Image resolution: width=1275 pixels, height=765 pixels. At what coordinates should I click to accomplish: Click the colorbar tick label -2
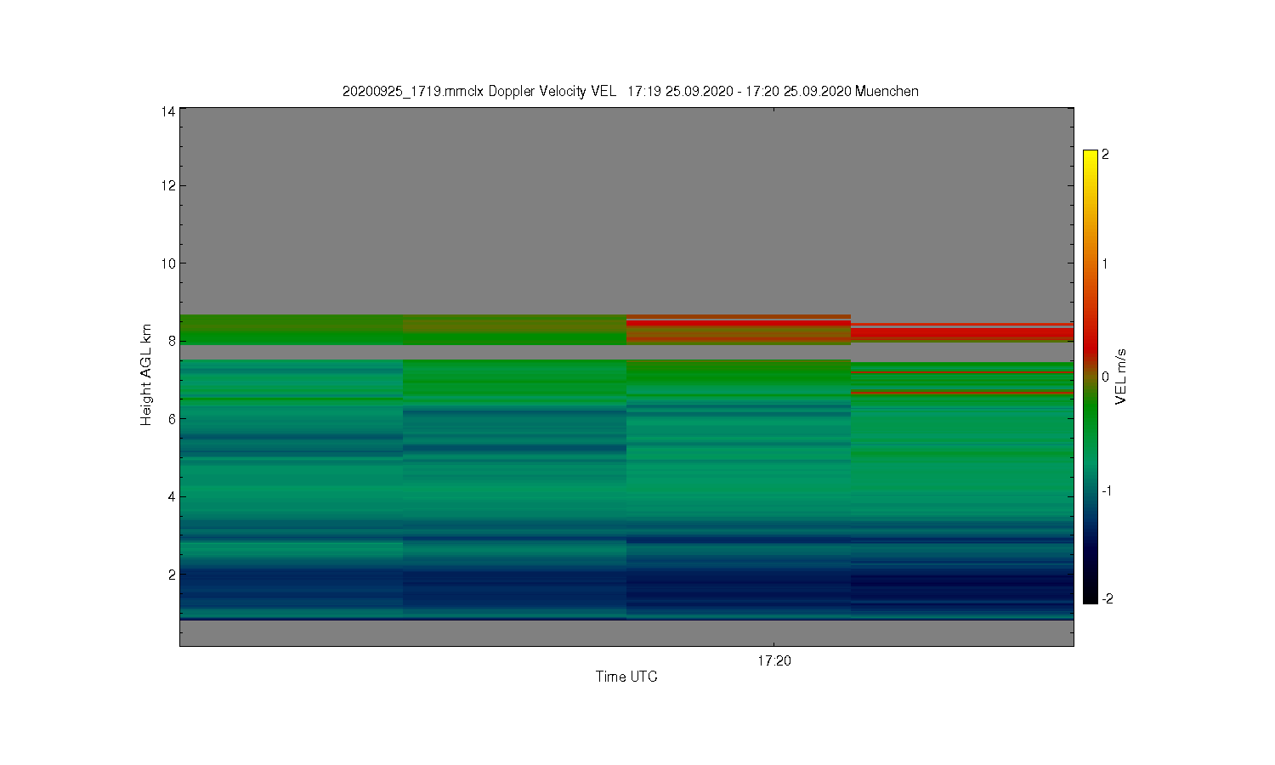click(1107, 598)
